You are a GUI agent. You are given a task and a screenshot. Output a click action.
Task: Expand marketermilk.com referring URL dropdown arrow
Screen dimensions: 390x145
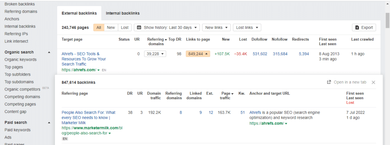pos(110,133)
